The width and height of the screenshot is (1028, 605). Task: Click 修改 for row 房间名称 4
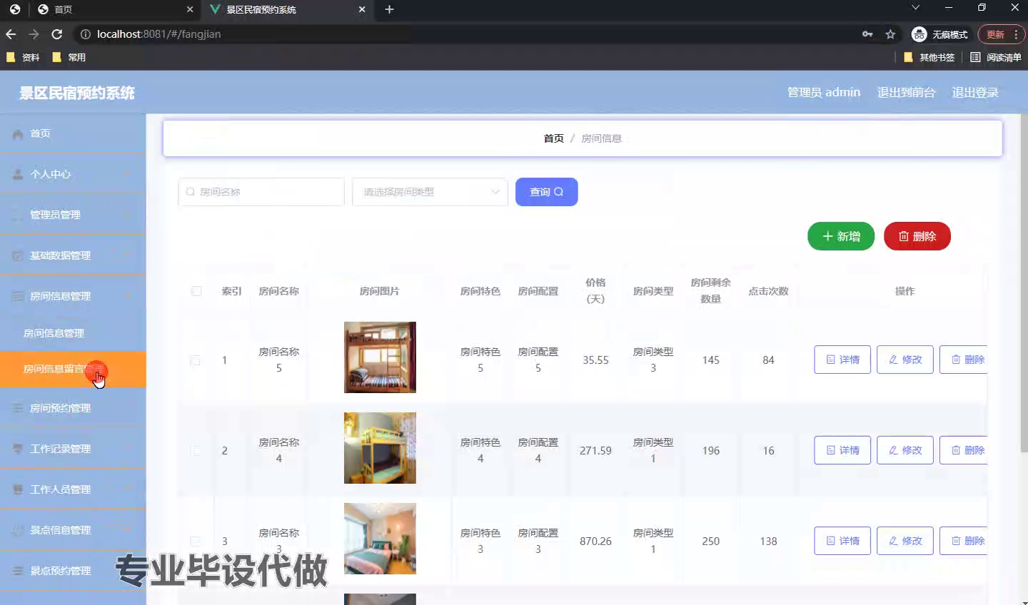[x=905, y=450]
